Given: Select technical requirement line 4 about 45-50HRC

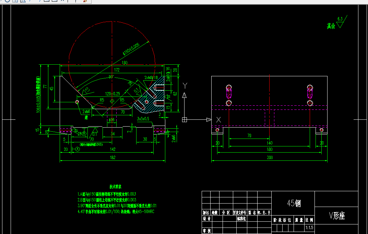Looking at the screenshot, I should (116, 211).
